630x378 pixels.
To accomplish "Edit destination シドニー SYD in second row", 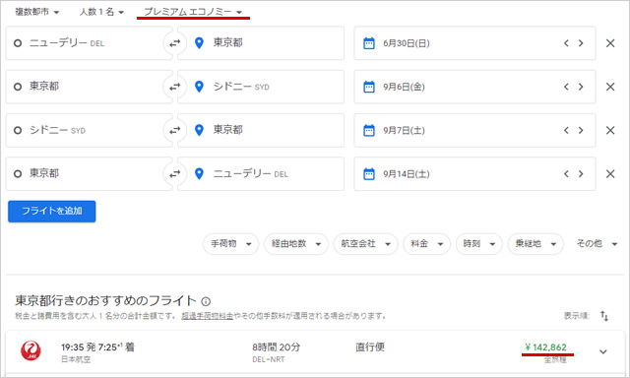I will [x=261, y=87].
